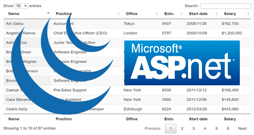Viewport: 254px width, 135px height.
Task: Click extension 5407
Action: (166, 24)
